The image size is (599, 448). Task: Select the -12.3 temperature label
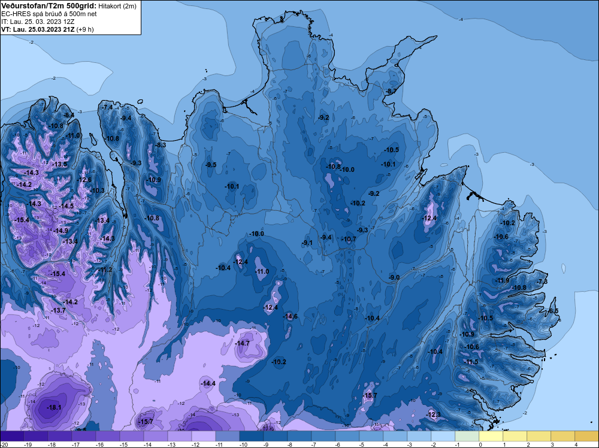[x=433, y=415]
